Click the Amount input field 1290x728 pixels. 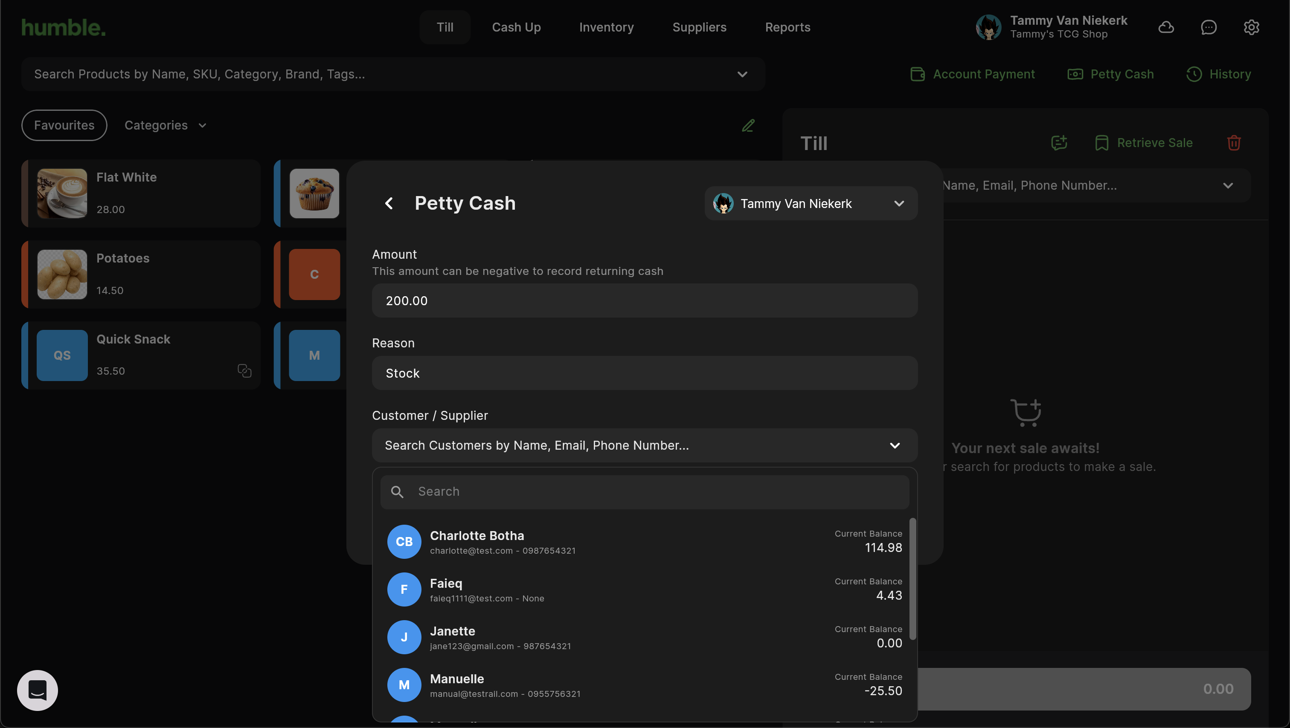pyautogui.click(x=644, y=301)
